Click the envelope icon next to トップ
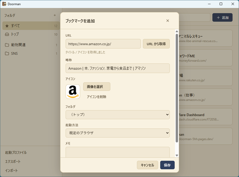 [7, 34]
